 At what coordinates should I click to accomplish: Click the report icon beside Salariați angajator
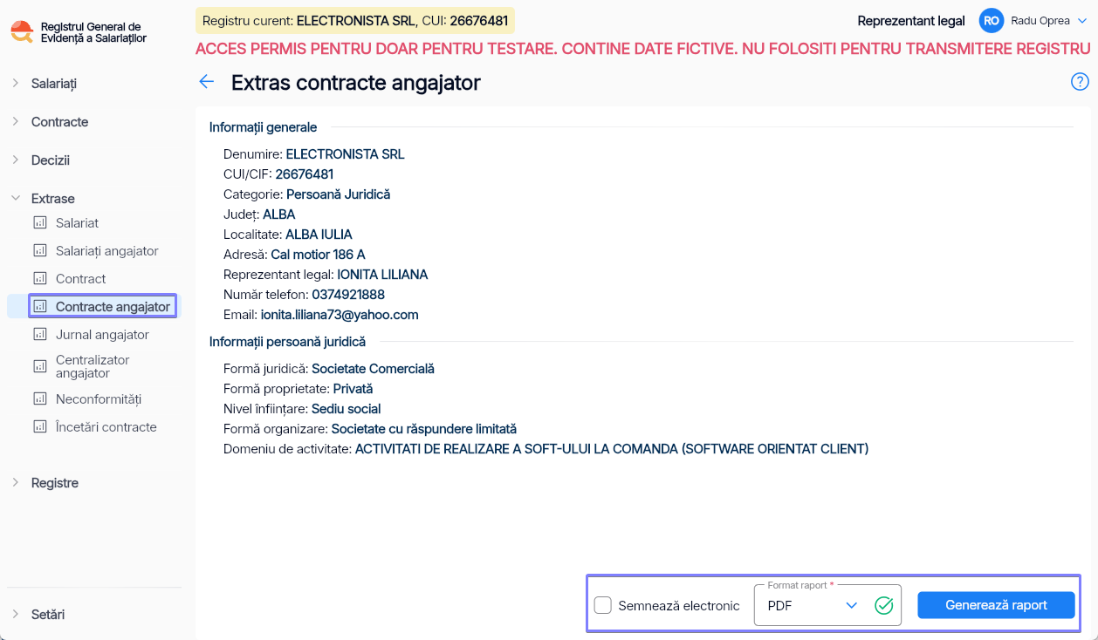coord(39,251)
